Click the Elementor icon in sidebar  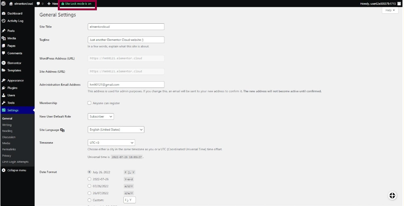pyautogui.click(x=3, y=63)
